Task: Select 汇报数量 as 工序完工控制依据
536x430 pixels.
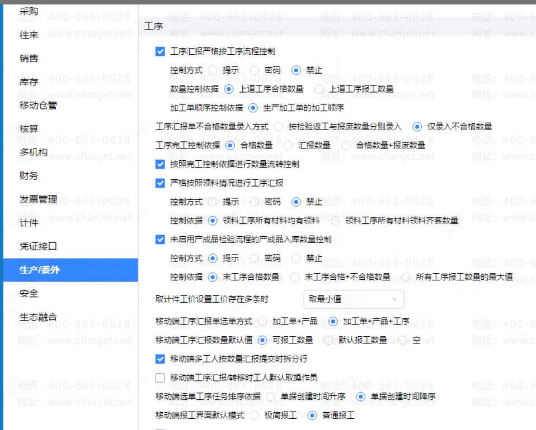Action: [x=288, y=146]
